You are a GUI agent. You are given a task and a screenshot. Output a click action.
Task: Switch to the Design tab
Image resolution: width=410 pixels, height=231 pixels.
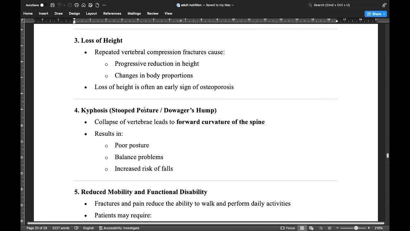point(74,13)
